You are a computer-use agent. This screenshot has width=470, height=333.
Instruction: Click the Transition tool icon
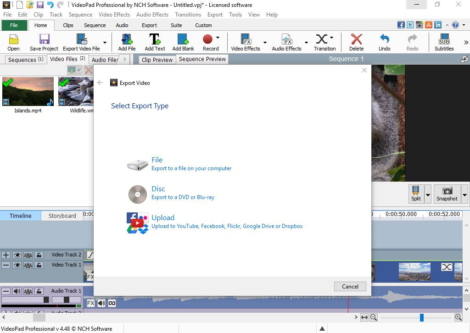click(x=322, y=39)
